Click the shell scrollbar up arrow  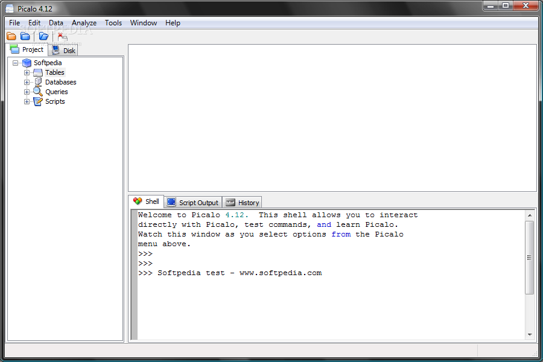[x=530, y=215]
